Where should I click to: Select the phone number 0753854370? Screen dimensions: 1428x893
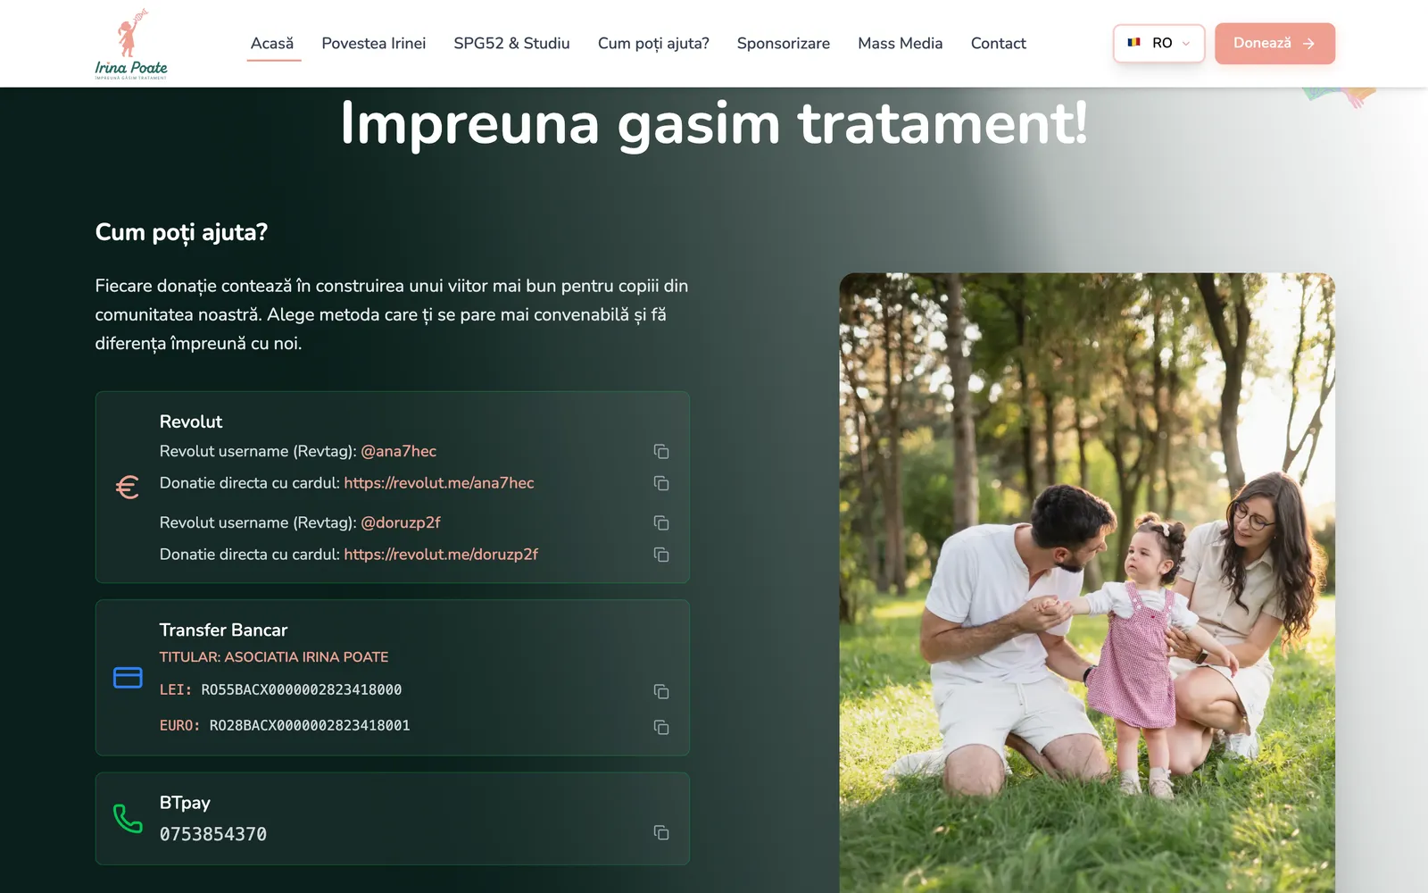(x=213, y=834)
